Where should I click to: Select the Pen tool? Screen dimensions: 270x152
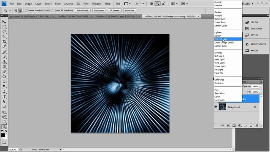[x=4, y=92]
